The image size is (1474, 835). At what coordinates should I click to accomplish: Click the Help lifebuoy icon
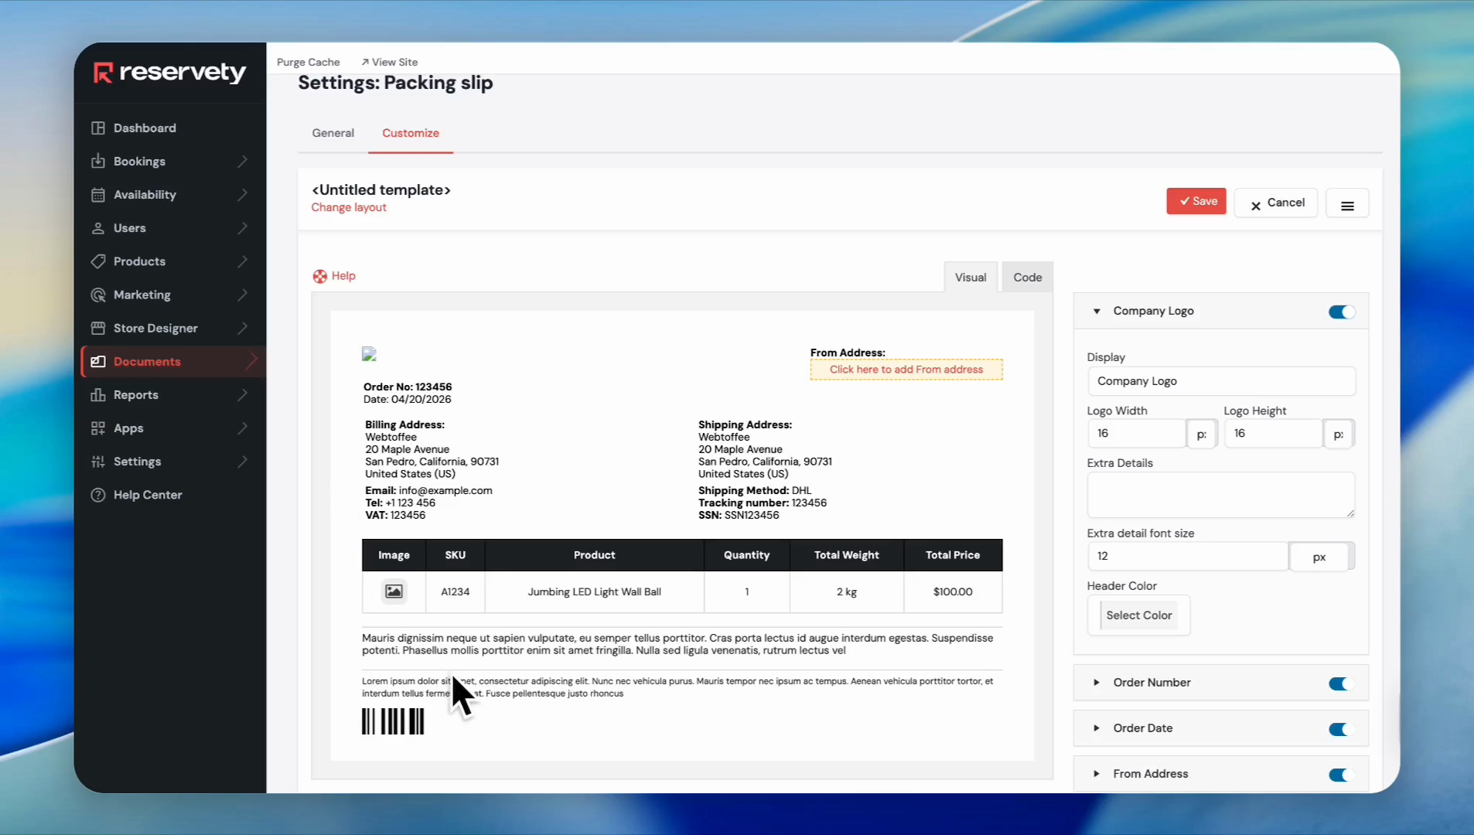click(320, 276)
